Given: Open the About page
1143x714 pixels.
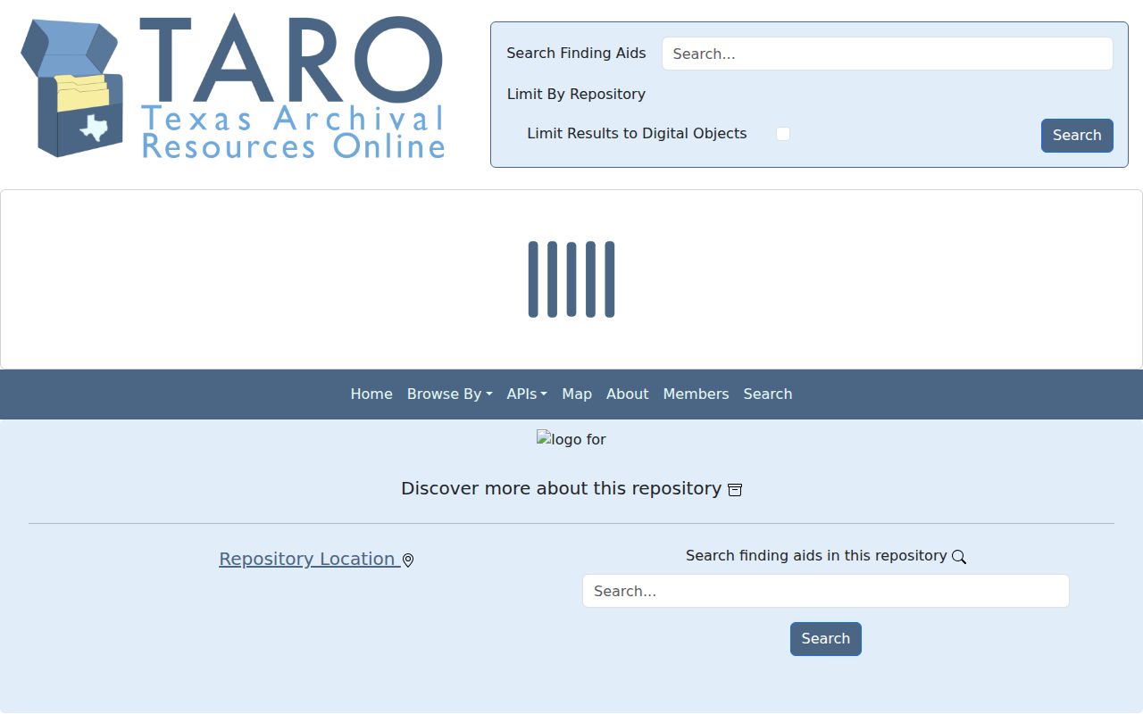Looking at the screenshot, I should [x=628, y=394].
